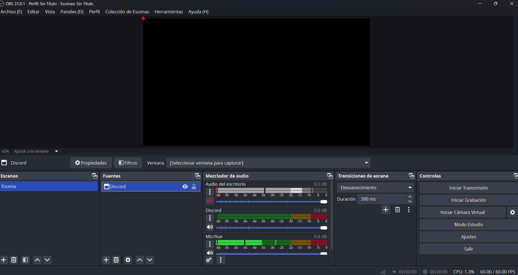Screen dimensions: 518x275
Task: Add a new scene transition
Action: click(386, 210)
